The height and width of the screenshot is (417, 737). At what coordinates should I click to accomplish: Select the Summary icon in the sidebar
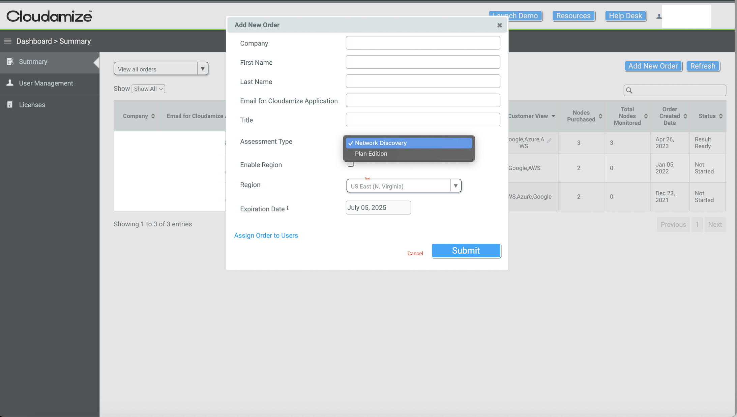coord(10,62)
